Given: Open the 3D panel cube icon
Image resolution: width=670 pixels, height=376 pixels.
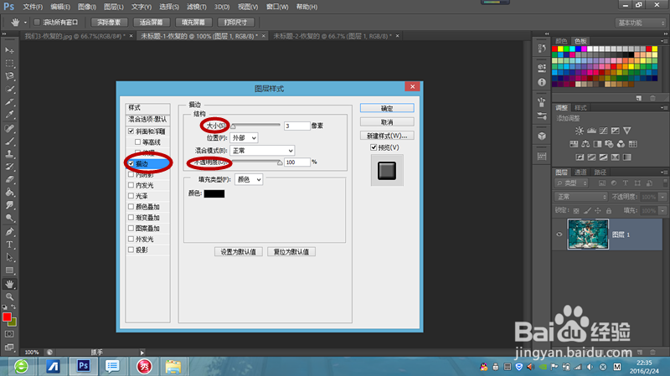Looking at the screenshot, I should [542, 136].
